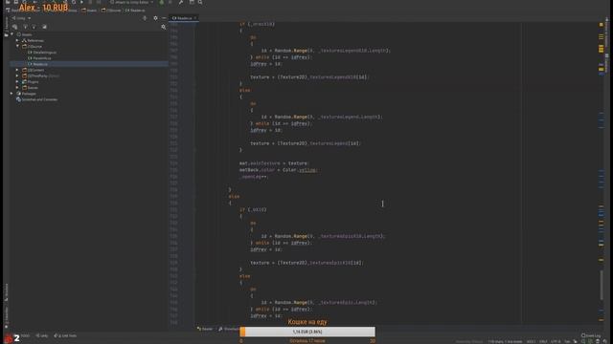
Task: Select Readers.cs in the Explorer tree
Action: tap(38, 64)
